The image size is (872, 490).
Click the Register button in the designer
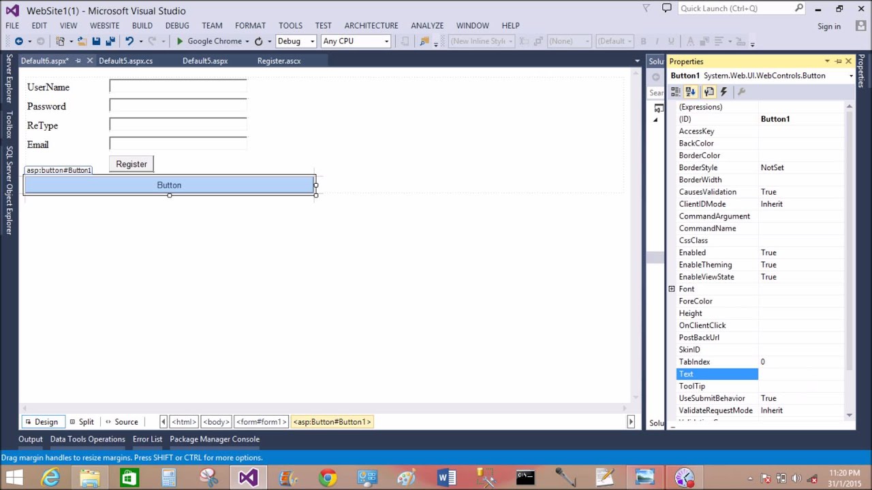click(x=131, y=164)
